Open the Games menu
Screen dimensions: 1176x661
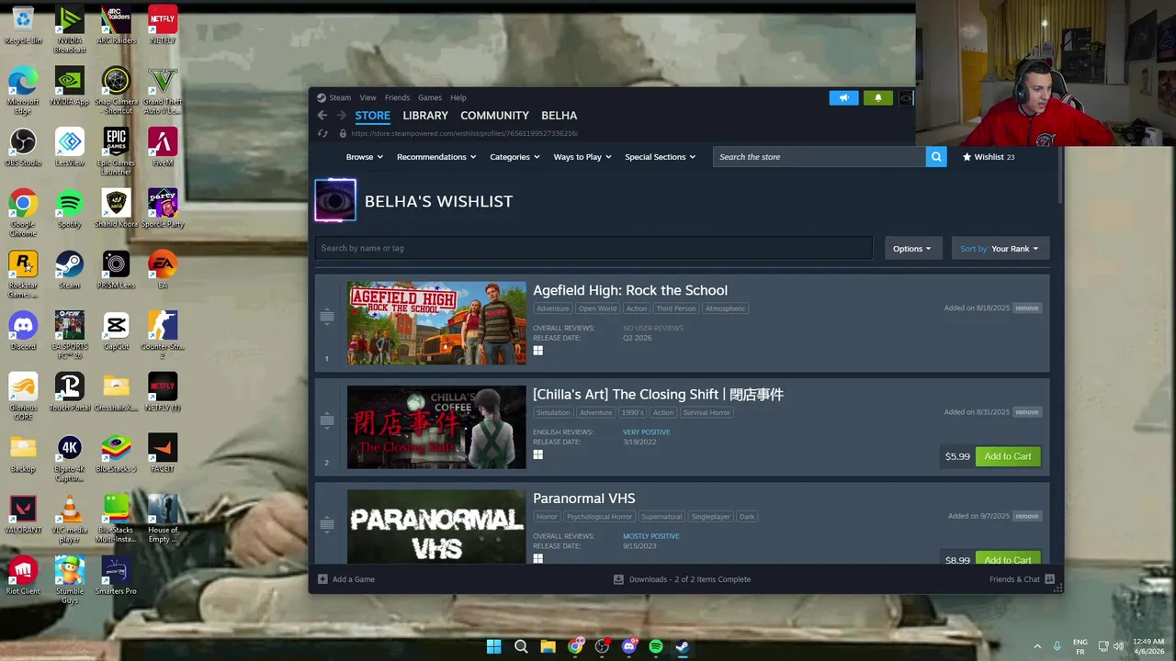pyautogui.click(x=430, y=97)
